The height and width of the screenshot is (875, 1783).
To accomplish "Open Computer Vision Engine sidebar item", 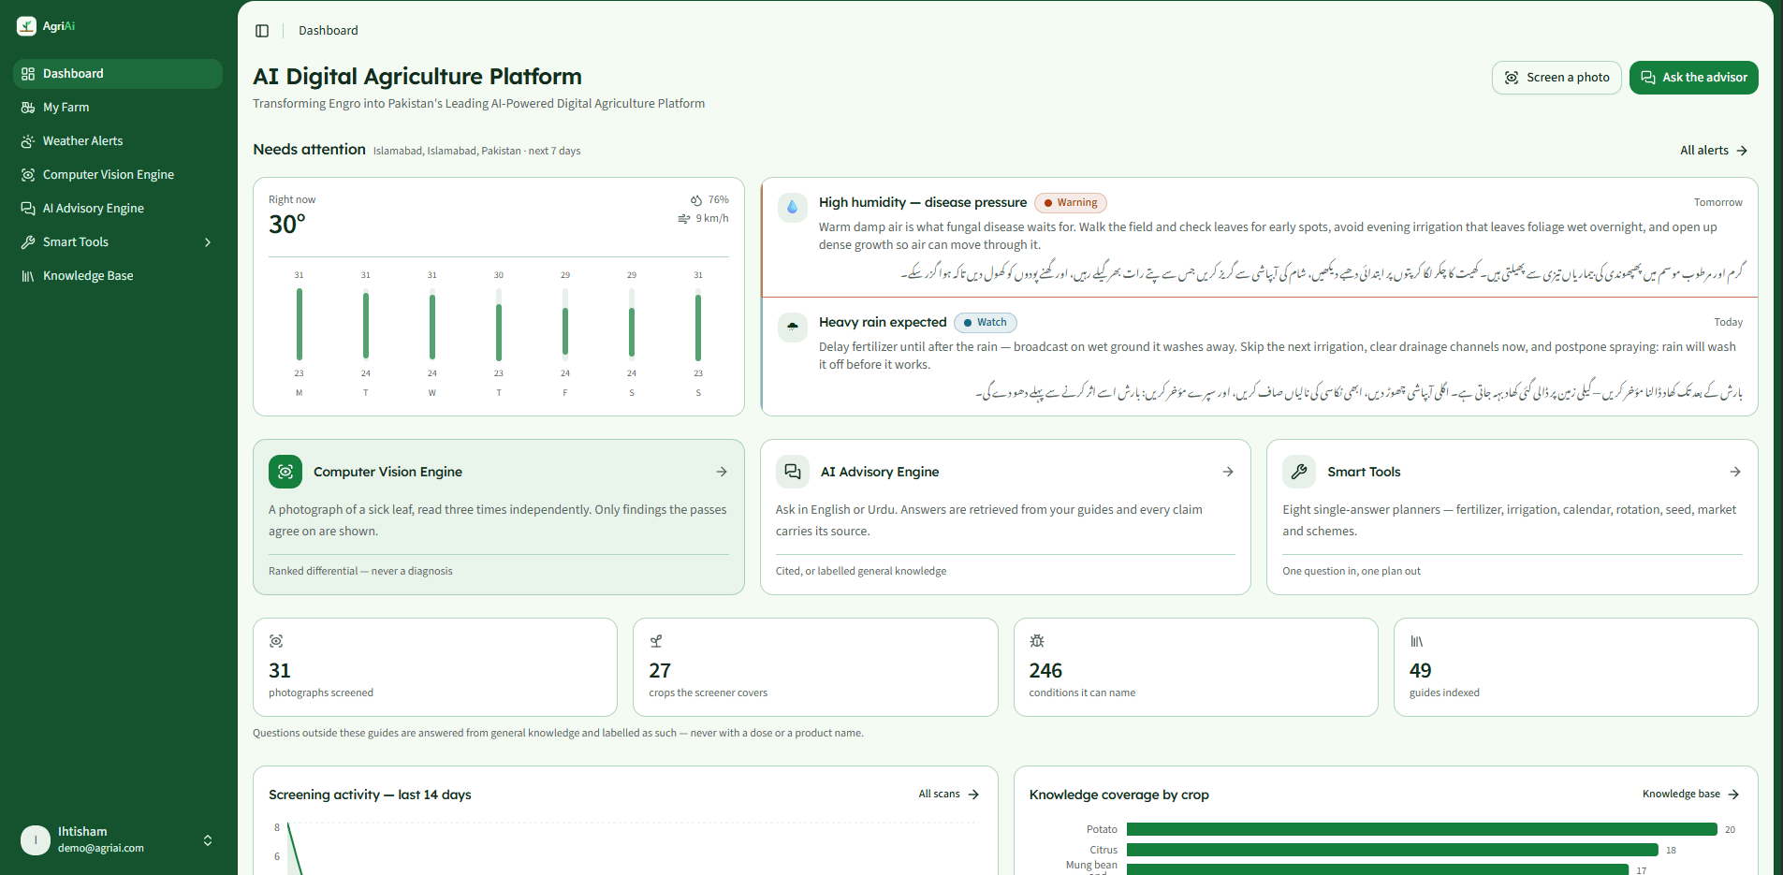I will point(118,175).
